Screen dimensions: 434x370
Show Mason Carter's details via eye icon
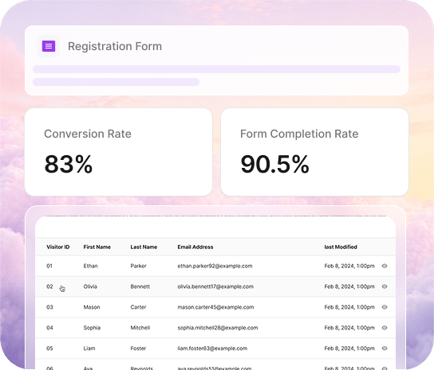tap(385, 307)
